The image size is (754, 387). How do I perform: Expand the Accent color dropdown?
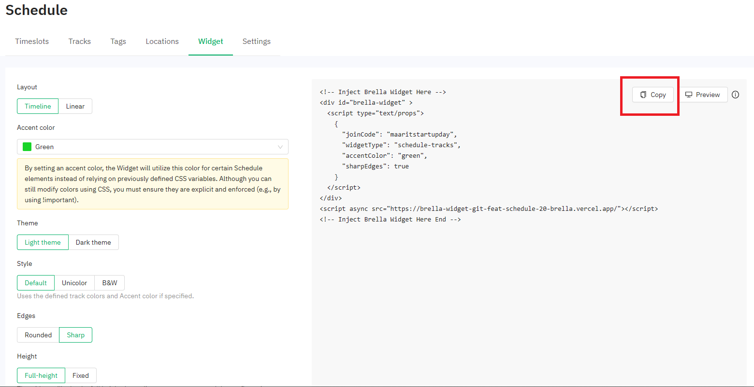153,147
